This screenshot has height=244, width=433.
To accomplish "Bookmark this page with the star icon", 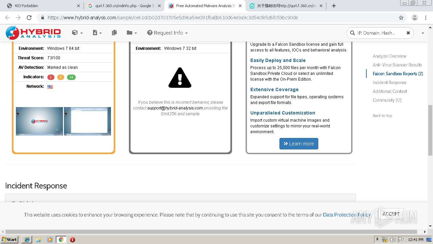I will (x=401, y=18).
